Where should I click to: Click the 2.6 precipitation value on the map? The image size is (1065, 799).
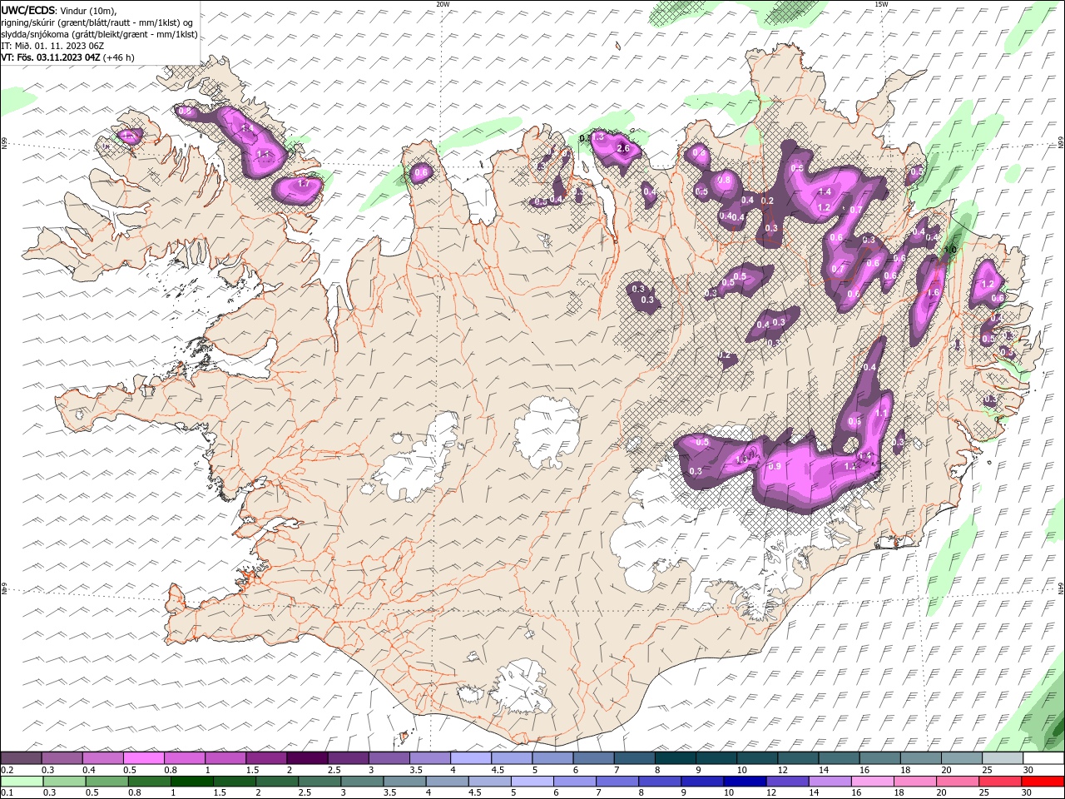pos(624,149)
